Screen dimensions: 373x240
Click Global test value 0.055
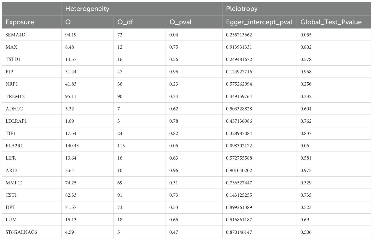(x=306, y=35)
